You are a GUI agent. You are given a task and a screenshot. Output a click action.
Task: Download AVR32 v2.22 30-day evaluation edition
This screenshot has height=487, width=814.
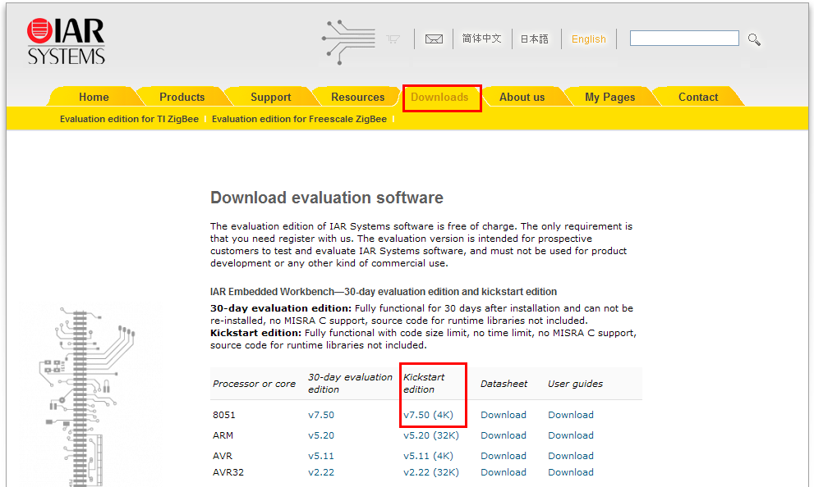321,472
